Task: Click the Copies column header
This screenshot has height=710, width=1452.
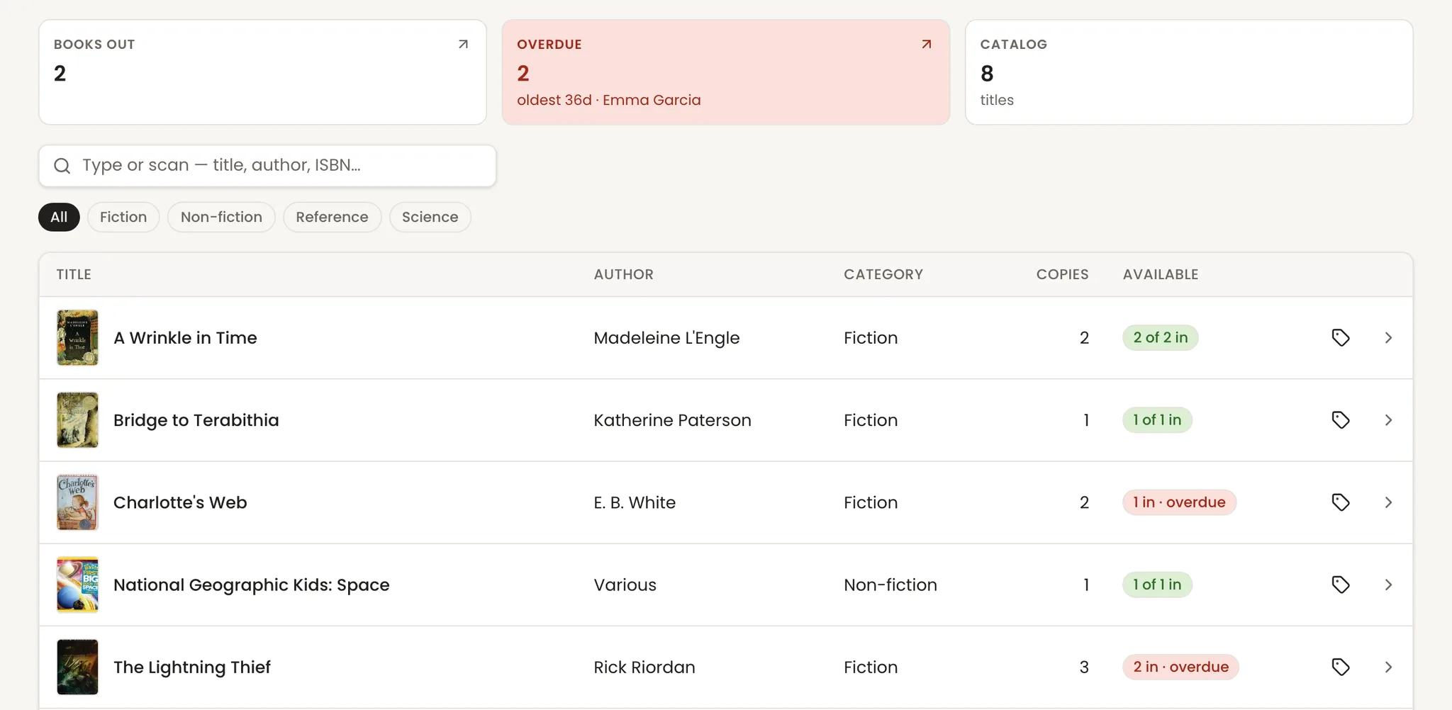Action: tap(1062, 274)
